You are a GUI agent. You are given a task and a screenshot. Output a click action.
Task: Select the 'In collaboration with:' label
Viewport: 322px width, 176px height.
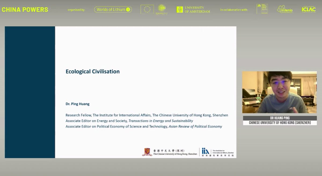(234, 10)
